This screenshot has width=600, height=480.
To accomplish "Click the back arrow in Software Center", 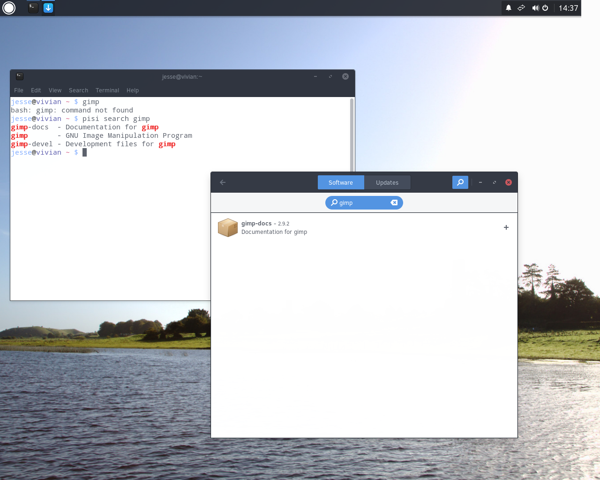I will [x=223, y=182].
